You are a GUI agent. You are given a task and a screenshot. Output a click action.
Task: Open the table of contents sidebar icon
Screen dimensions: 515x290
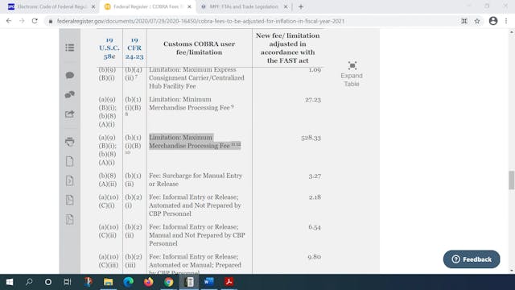[70, 48]
